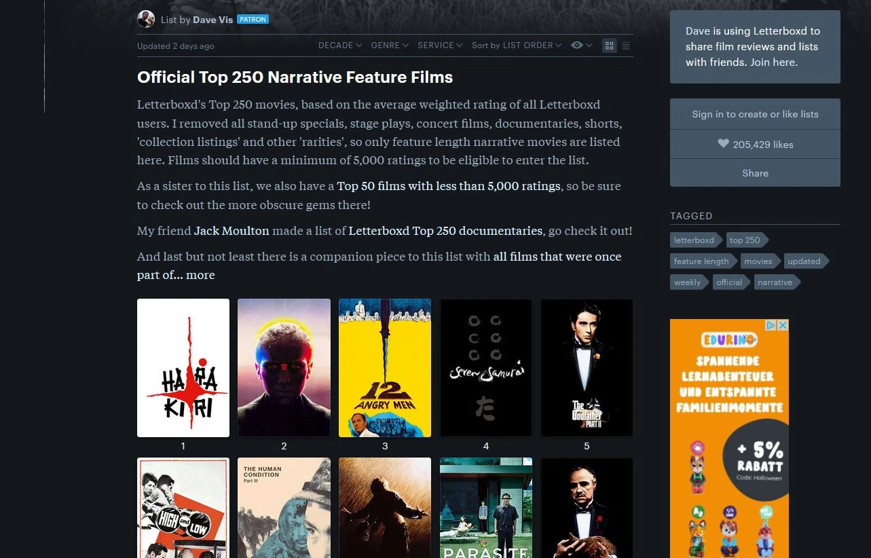
Task: Open Dave Vis profile link
Action: (x=212, y=20)
